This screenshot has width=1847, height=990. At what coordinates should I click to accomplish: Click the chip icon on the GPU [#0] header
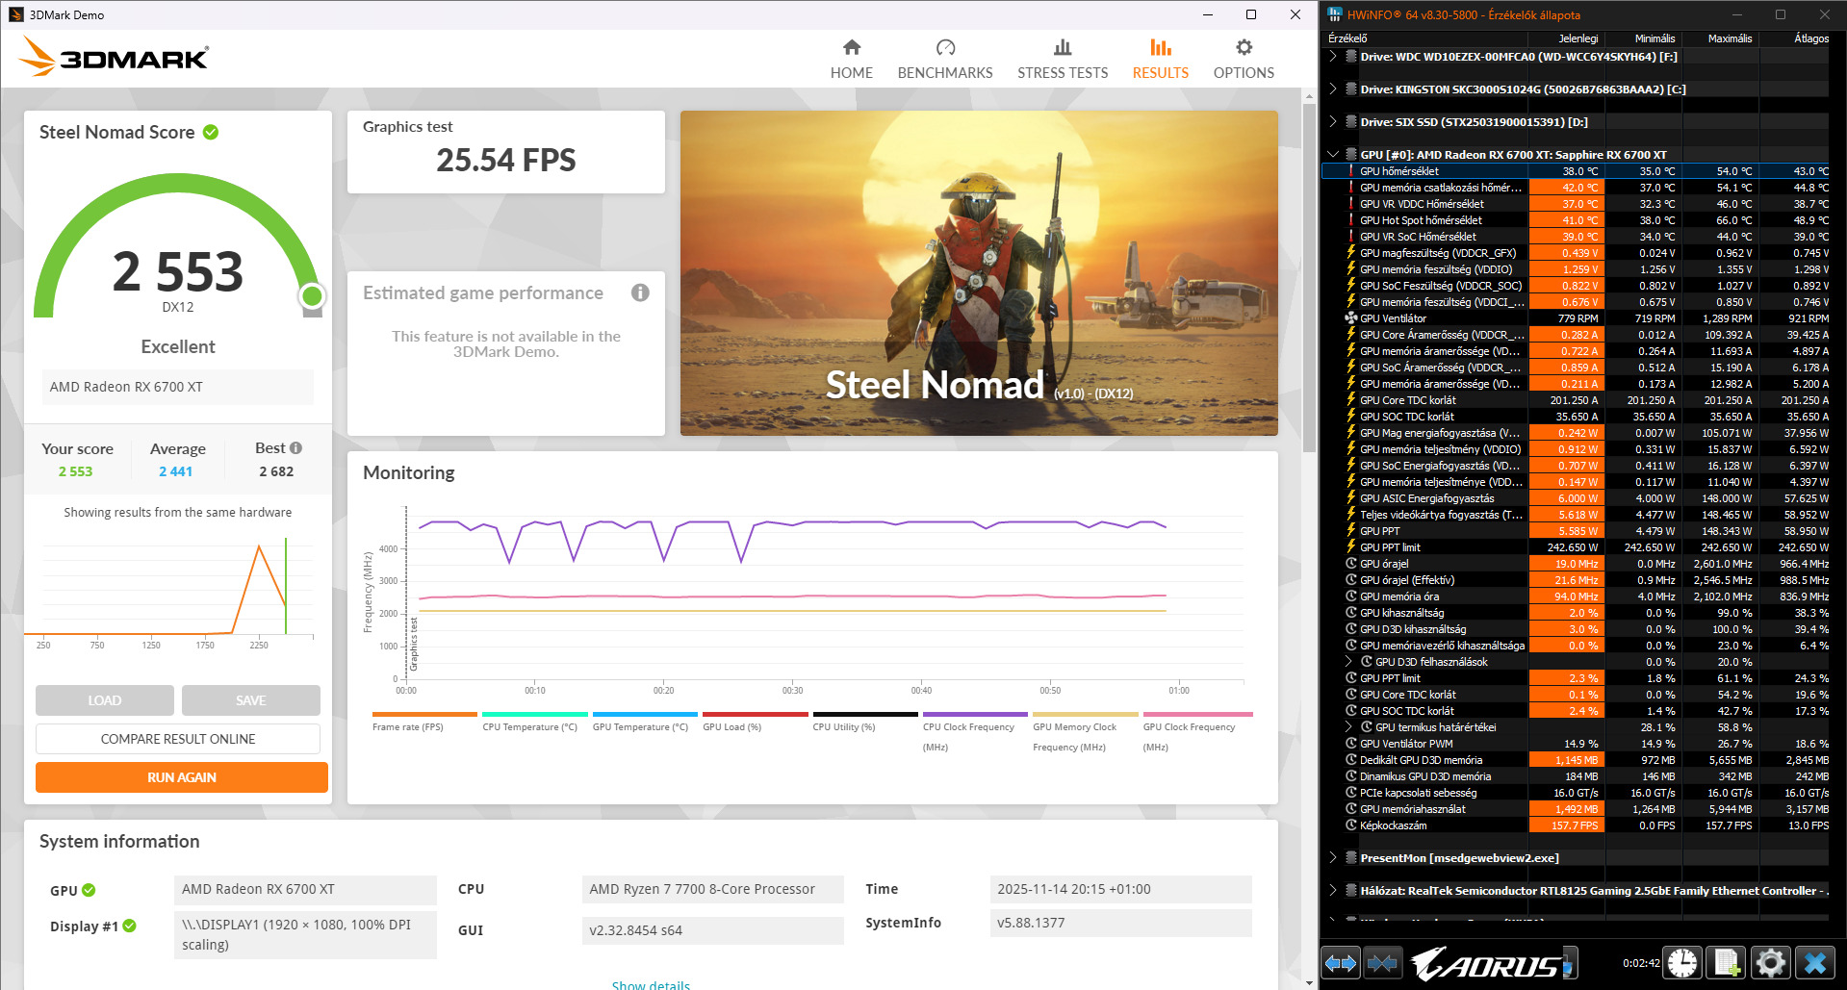click(1351, 155)
